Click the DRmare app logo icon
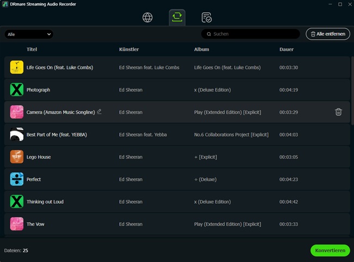354x262 pixels. 5,4
